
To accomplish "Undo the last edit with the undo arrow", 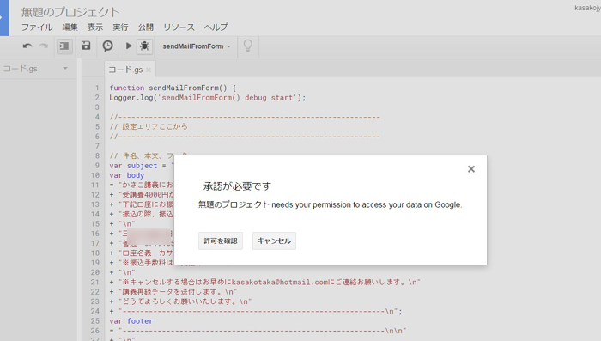I will 27,46.
